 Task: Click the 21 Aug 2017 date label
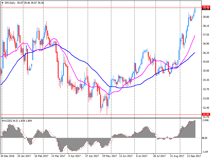click(177, 156)
